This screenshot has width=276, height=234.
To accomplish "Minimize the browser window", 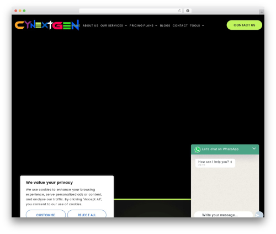I will (x=20, y=11).
